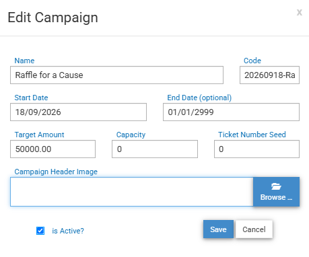
Task: Click the empty Campaign Header Image file box
Action: click(x=132, y=192)
